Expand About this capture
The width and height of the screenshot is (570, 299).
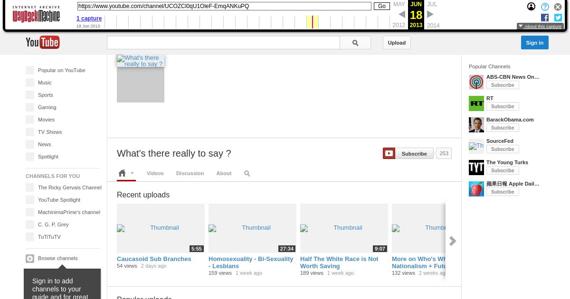click(540, 27)
